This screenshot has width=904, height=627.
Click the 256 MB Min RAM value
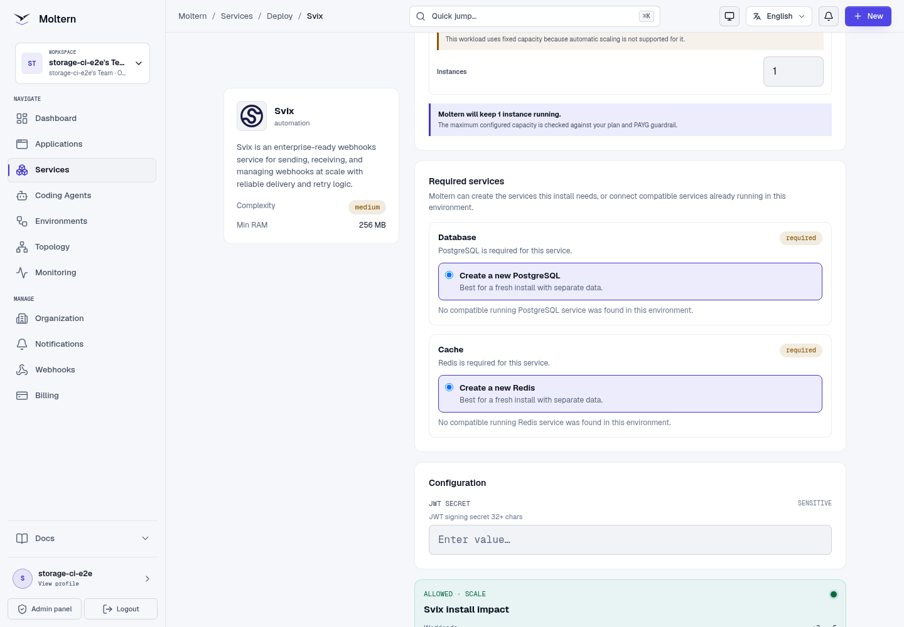[x=372, y=225]
